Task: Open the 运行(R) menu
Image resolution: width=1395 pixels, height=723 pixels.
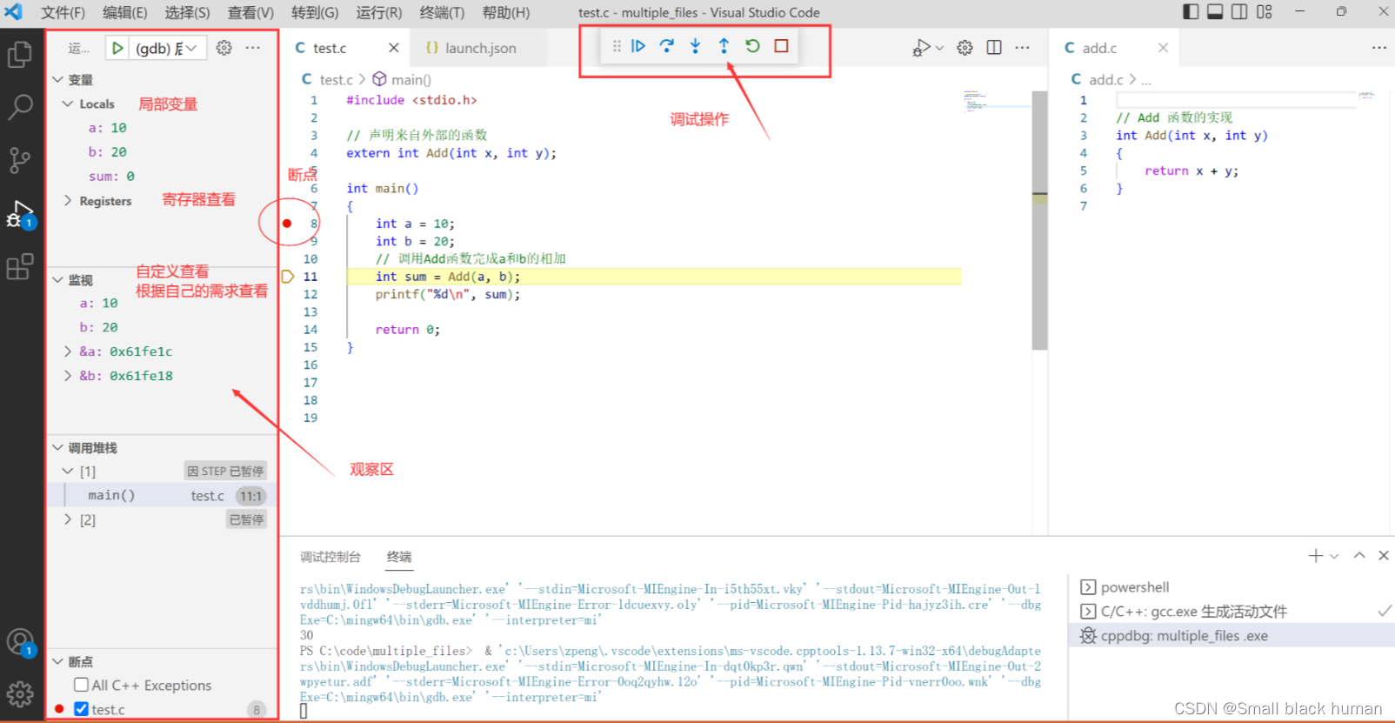Action: click(378, 12)
